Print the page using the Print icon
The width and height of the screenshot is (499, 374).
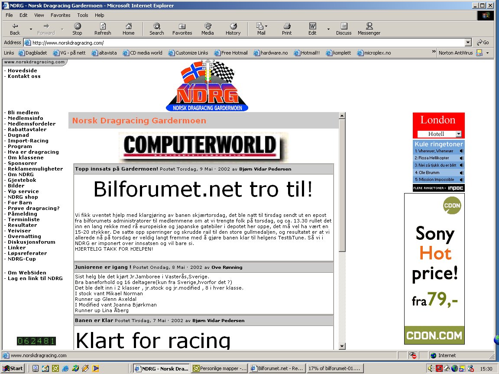coord(287,29)
